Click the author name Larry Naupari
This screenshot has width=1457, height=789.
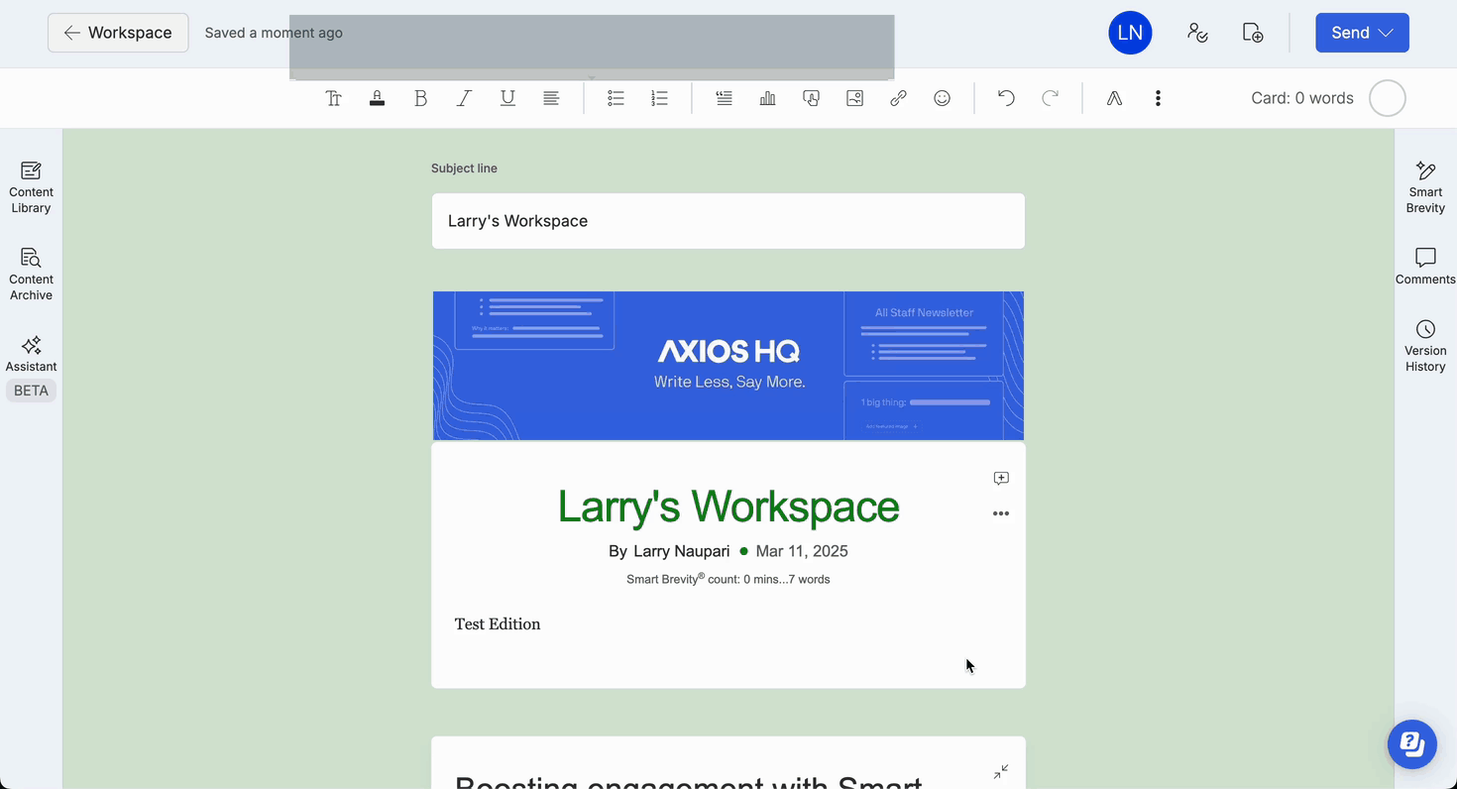[682, 551]
